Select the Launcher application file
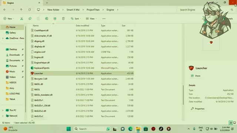The width and height of the screenshot is (237, 133). click(82, 74)
